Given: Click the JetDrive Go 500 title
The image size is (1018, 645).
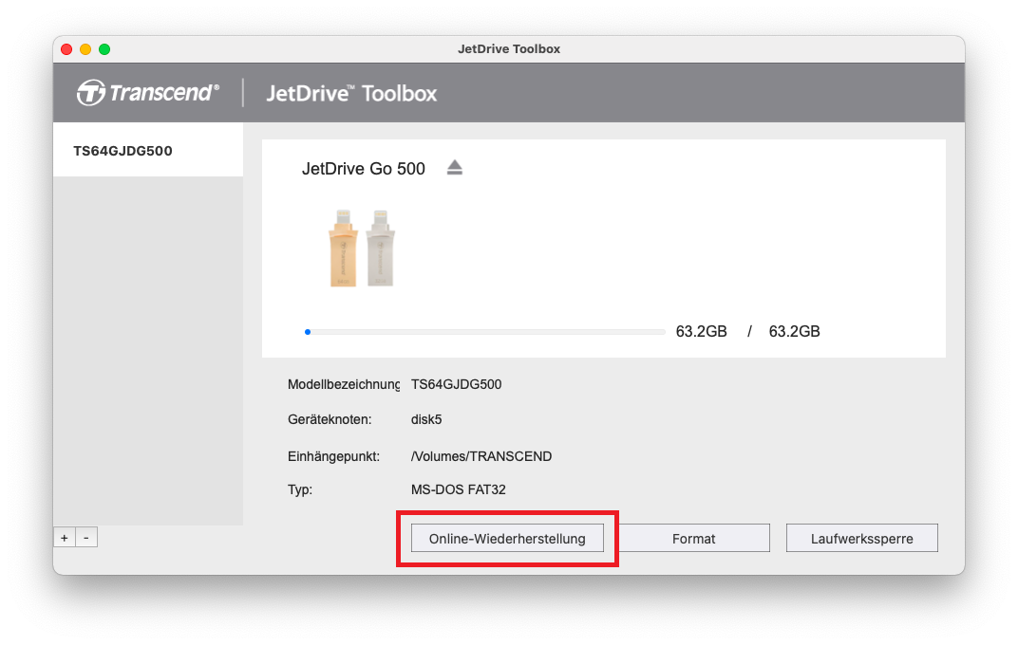Looking at the screenshot, I should 364,169.
